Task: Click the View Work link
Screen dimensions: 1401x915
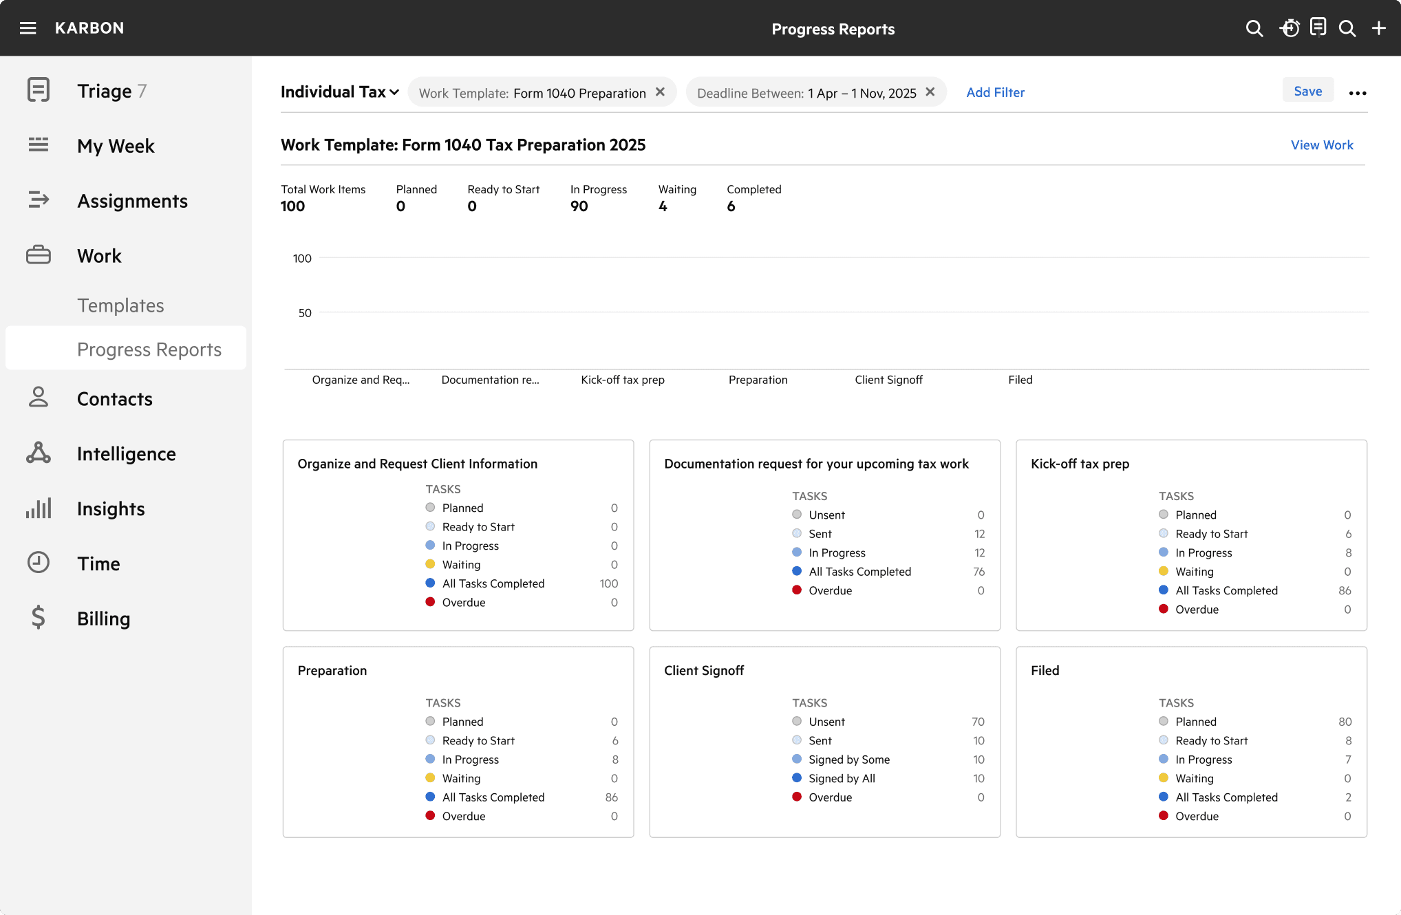Action: pos(1321,144)
